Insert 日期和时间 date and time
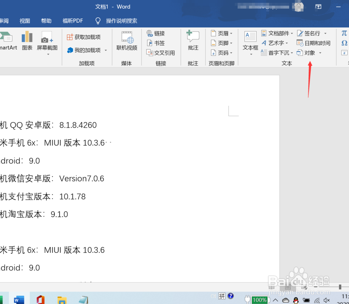The height and width of the screenshot is (304, 349). 313,43
